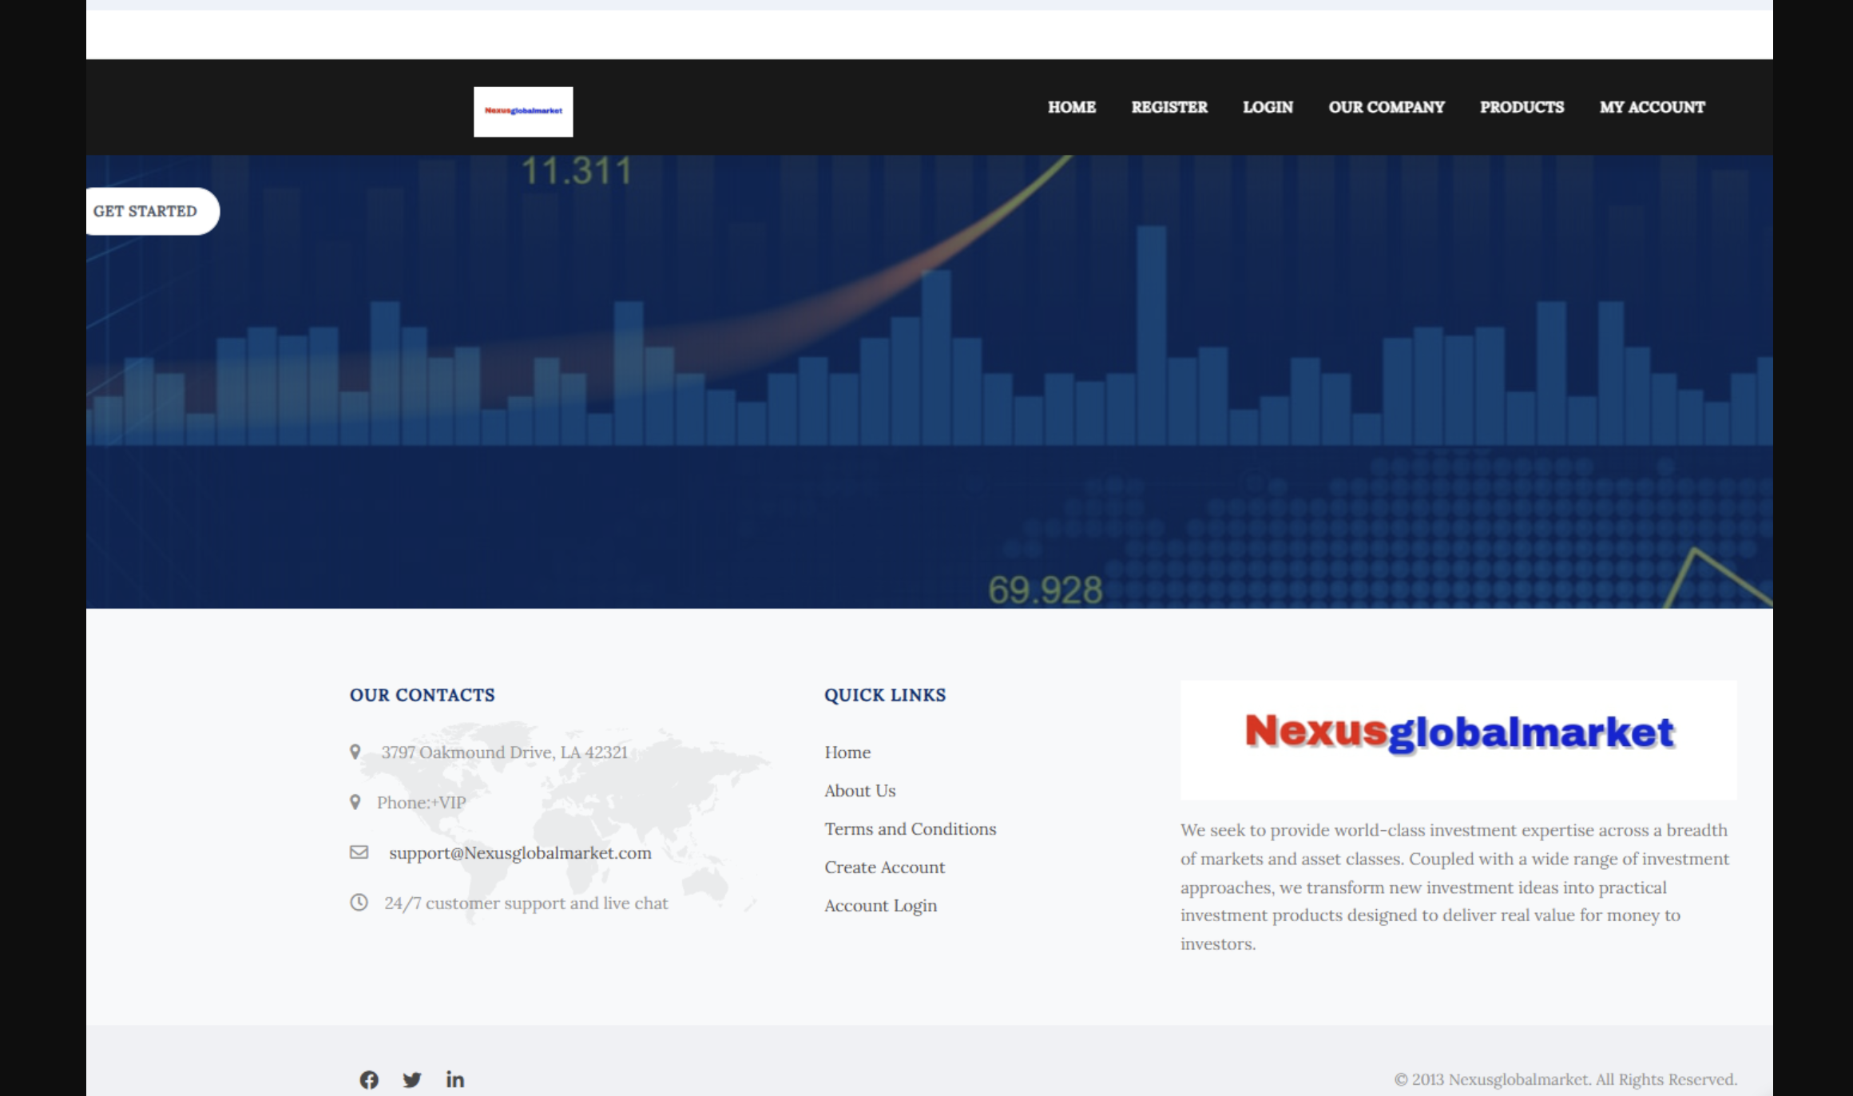Image resolution: width=1853 pixels, height=1096 pixels.
Task: Open the MY ACCOUNT dropdown
Action: [1653, 106]
